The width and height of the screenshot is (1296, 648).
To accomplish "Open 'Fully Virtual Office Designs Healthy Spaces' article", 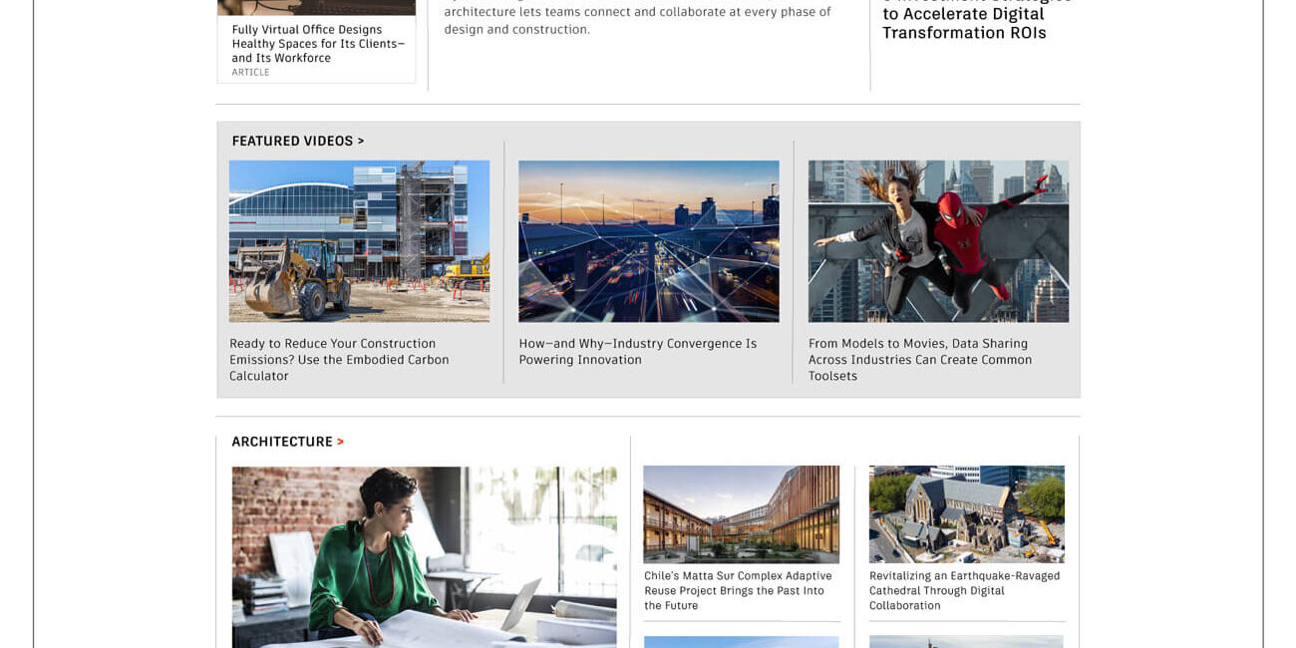I will click(x=318, y=44).
